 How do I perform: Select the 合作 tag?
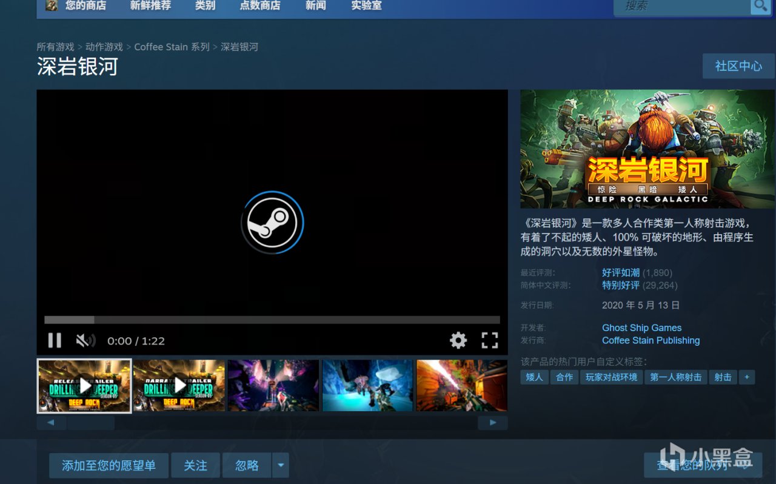564,377
